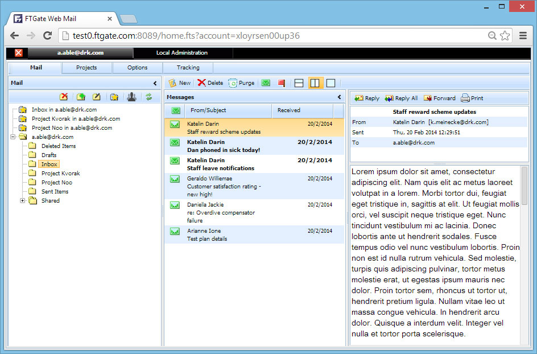Click the green envelope mark-read toolbar icon
This screenshot has width=537, height=354.
click(266, 83)
